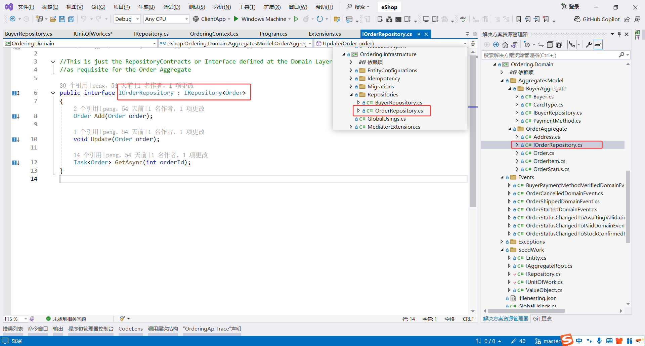
Task: Click the ClientApp startup project selector
Action: point(212,19)
